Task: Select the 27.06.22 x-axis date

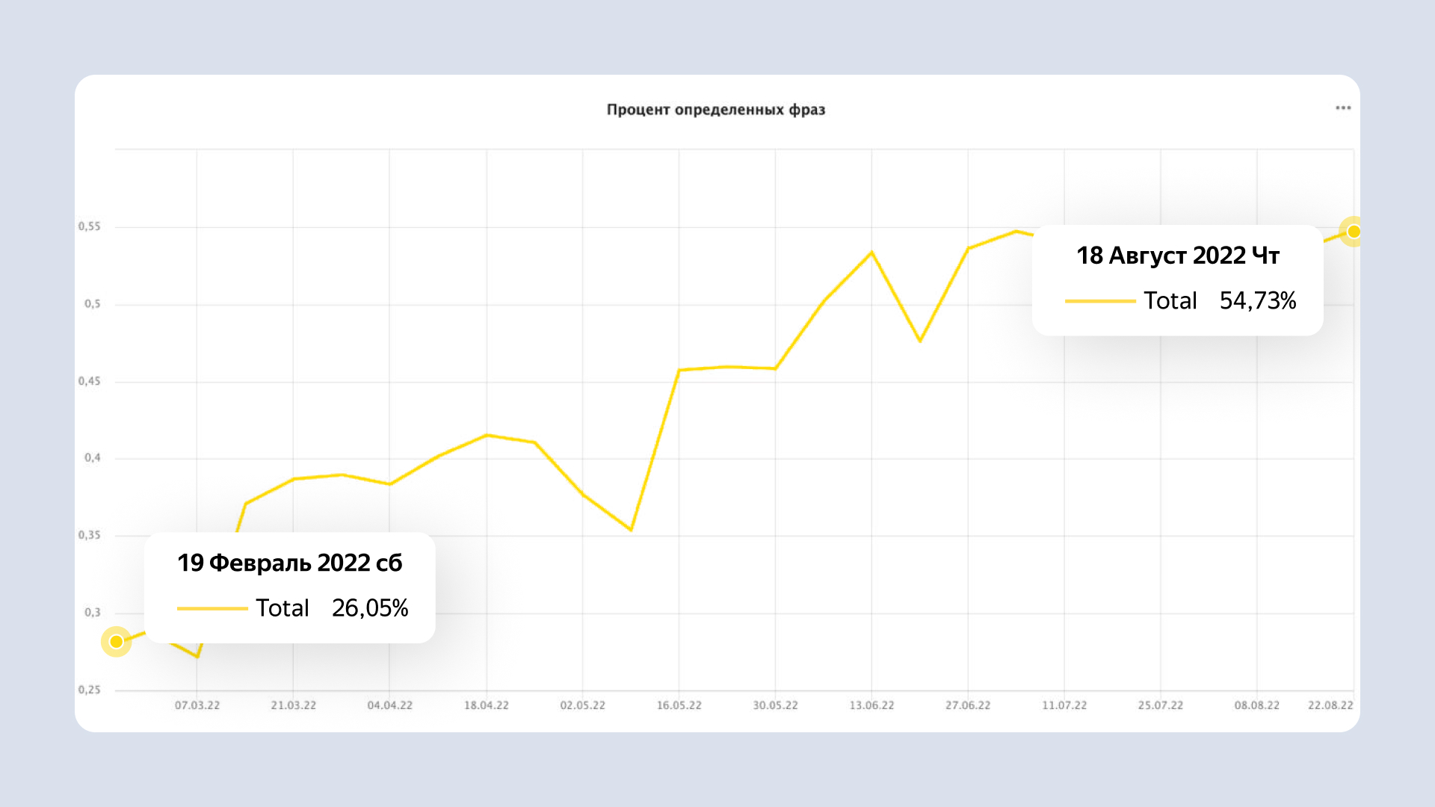Action: (968, 705)
